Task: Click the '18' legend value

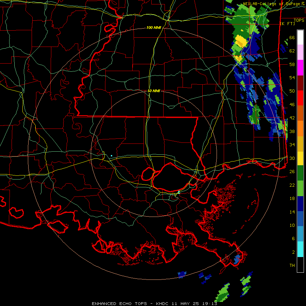Action: (x=292, y=199)
